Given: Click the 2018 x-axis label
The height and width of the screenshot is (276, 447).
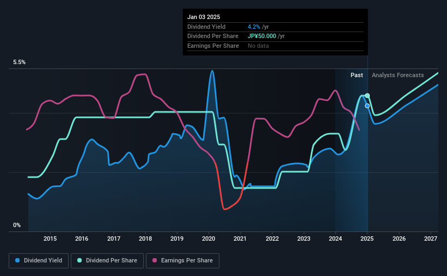Looking at the screenshot, I should (145, 239).
